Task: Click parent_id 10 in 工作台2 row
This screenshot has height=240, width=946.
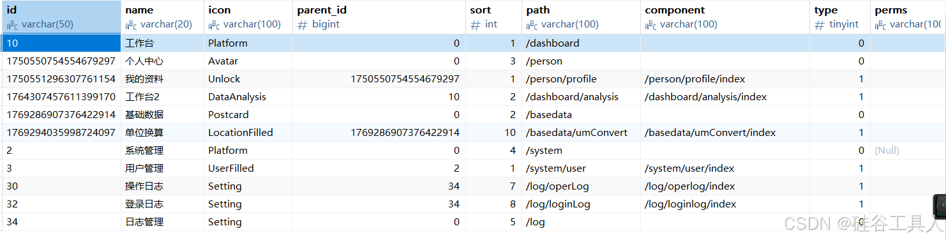Action: [379, 97]
